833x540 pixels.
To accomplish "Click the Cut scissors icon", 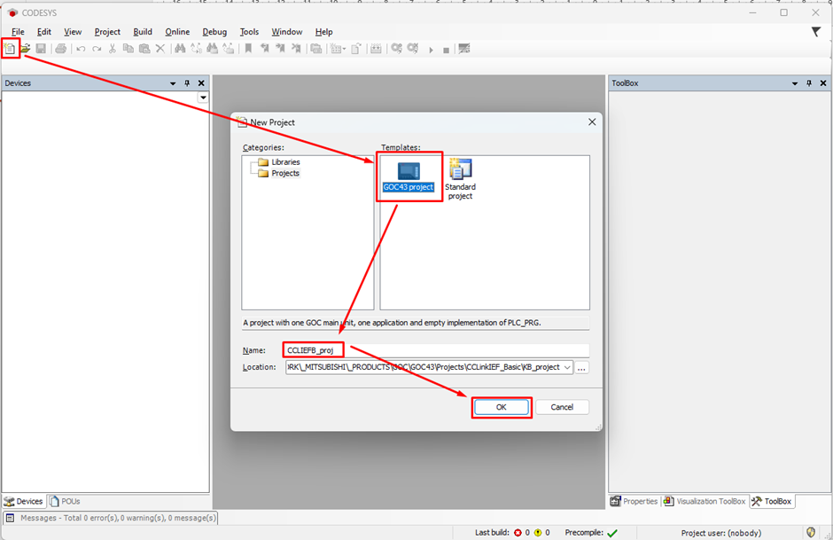I will coord(112,49).
